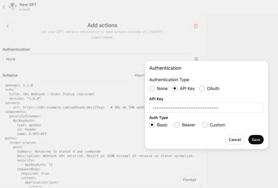Select the Custom auth type

coord(205,125)
